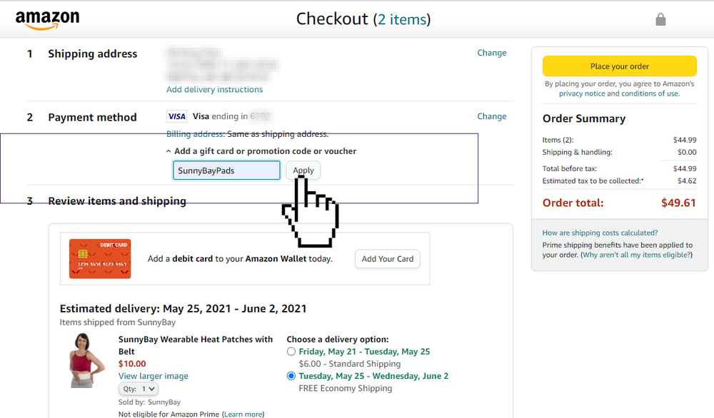
Task: Open the Qty dropdown
Action: (x=139, y=389)
